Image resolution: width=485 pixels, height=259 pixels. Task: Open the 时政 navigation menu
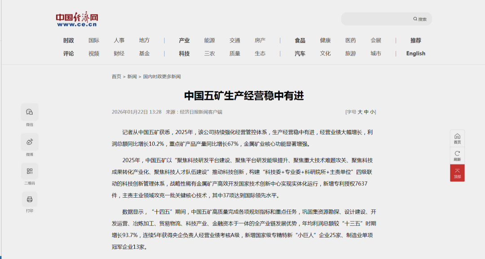68,40
